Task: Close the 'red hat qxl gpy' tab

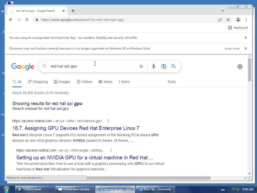Action: click(x=63, y=11)
